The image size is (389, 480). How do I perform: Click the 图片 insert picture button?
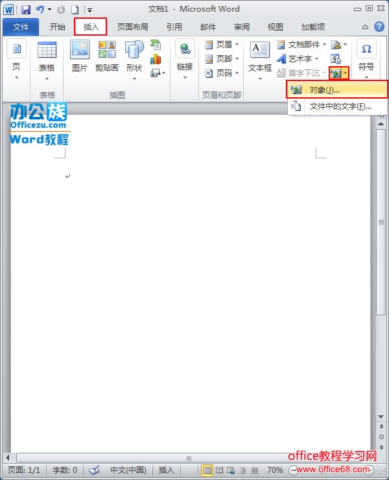[x=80, y=56]
